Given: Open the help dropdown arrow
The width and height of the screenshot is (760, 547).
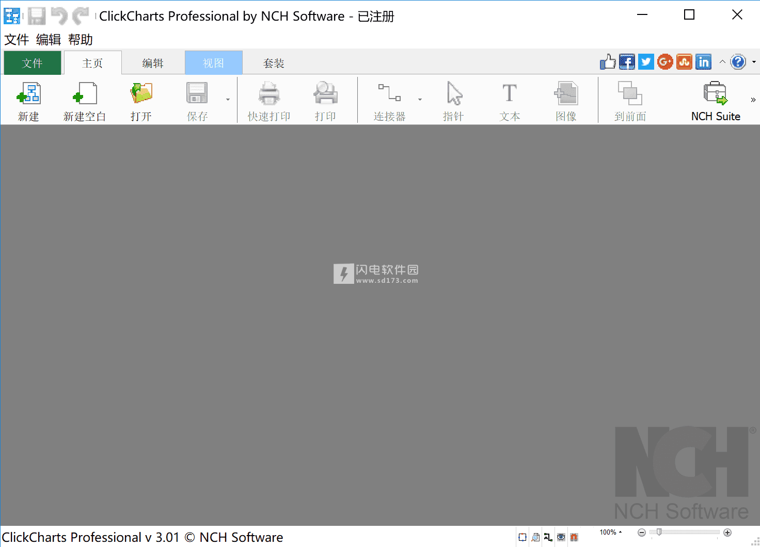Looking at the screenshot, I should (754, 62).
